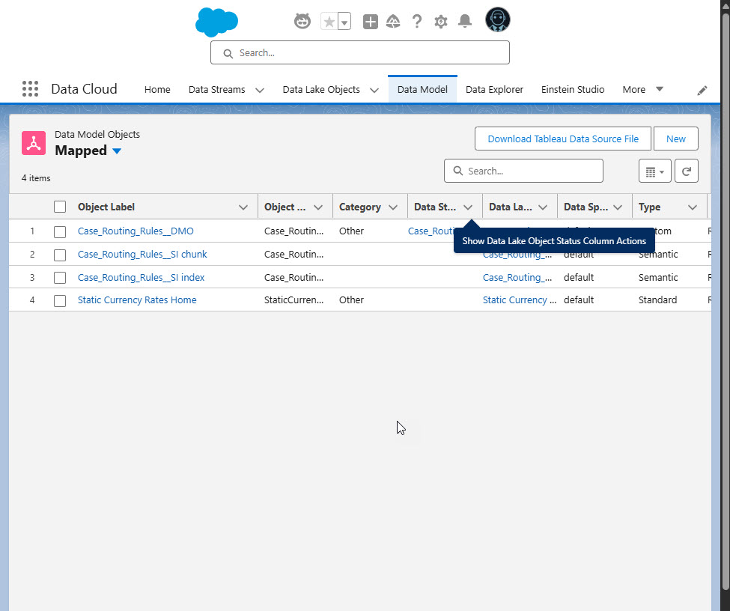Expand the Data Lake Objects tab chevron
730x611 pixels.
click(x=374, y=90)
